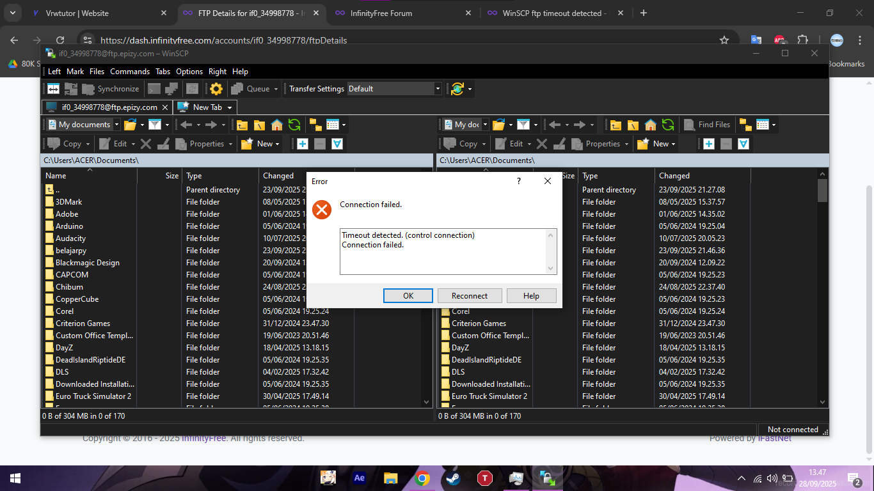
Task: Click left panel green Refresh icon
Action: click(x=294, y=125)
